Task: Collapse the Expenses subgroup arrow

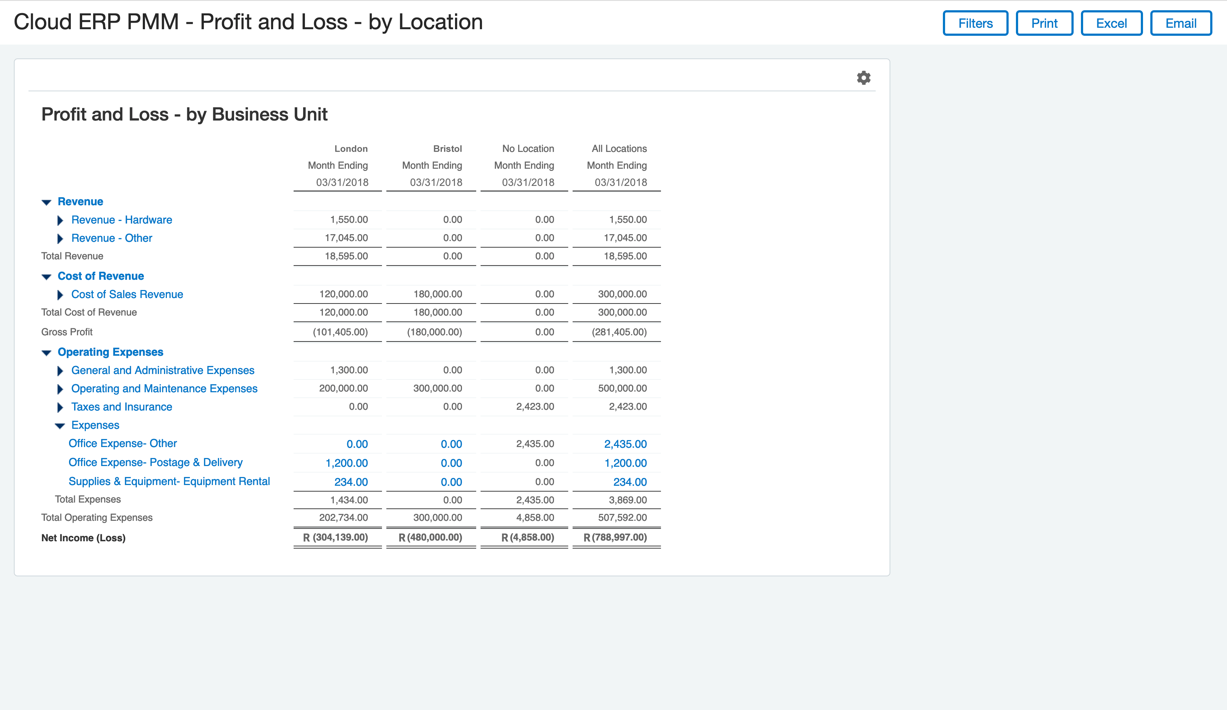Action: pos(60,425)
